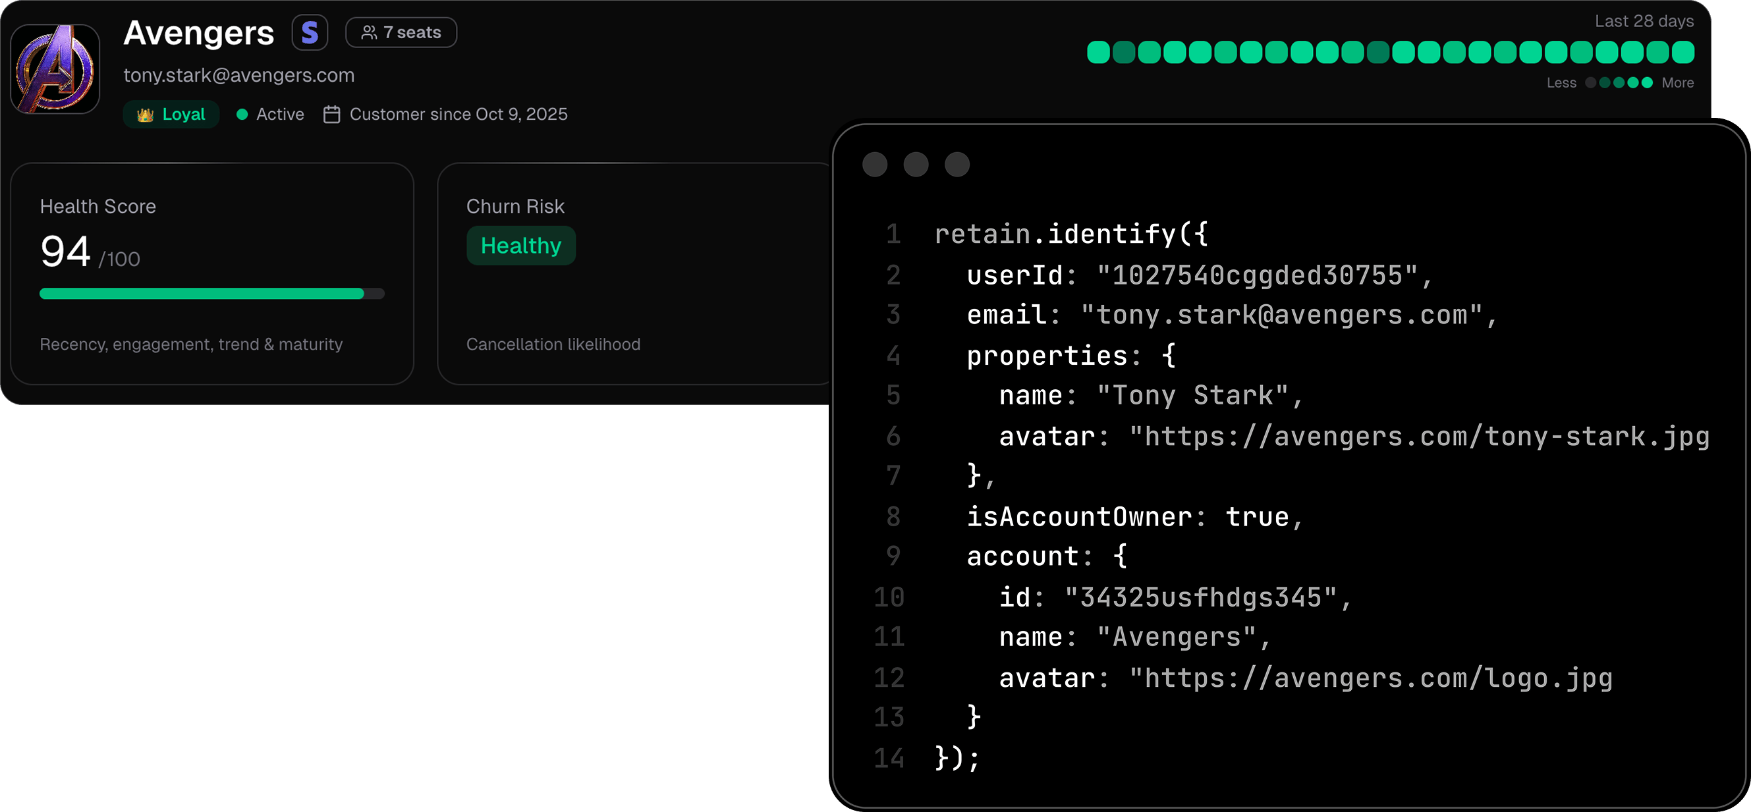Click the Health Score progress bar
The width and height of the screenshot is (1751, 812).
pos(212,294)
